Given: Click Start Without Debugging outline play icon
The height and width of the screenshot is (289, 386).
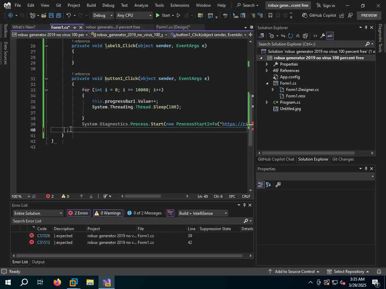Looking at the screenshot, I should (179, 15).
